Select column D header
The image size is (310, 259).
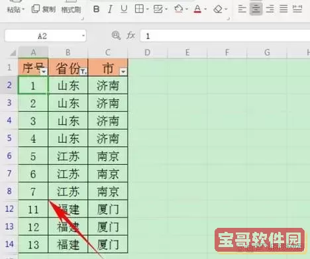pos(148,52)
